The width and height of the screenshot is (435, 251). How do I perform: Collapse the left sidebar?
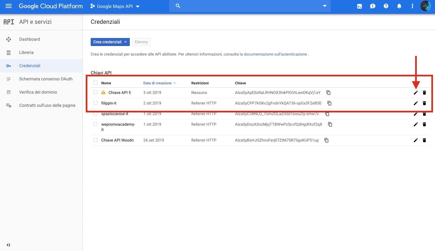tap(8, 245)
